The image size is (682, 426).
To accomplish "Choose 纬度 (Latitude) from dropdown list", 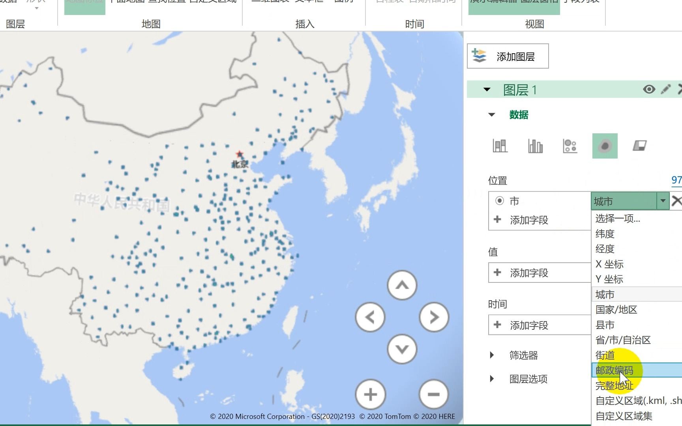I will pyautogui.click(x=637, y=234).
